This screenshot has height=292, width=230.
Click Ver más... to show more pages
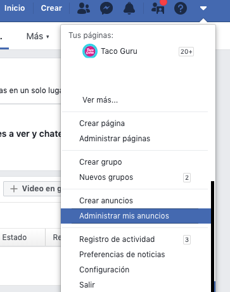100,99
